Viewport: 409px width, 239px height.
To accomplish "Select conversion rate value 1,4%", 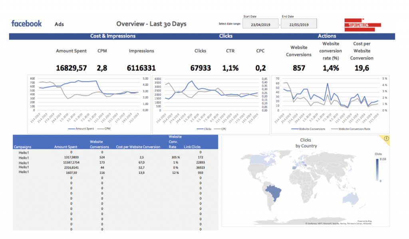I will point(331,68).
